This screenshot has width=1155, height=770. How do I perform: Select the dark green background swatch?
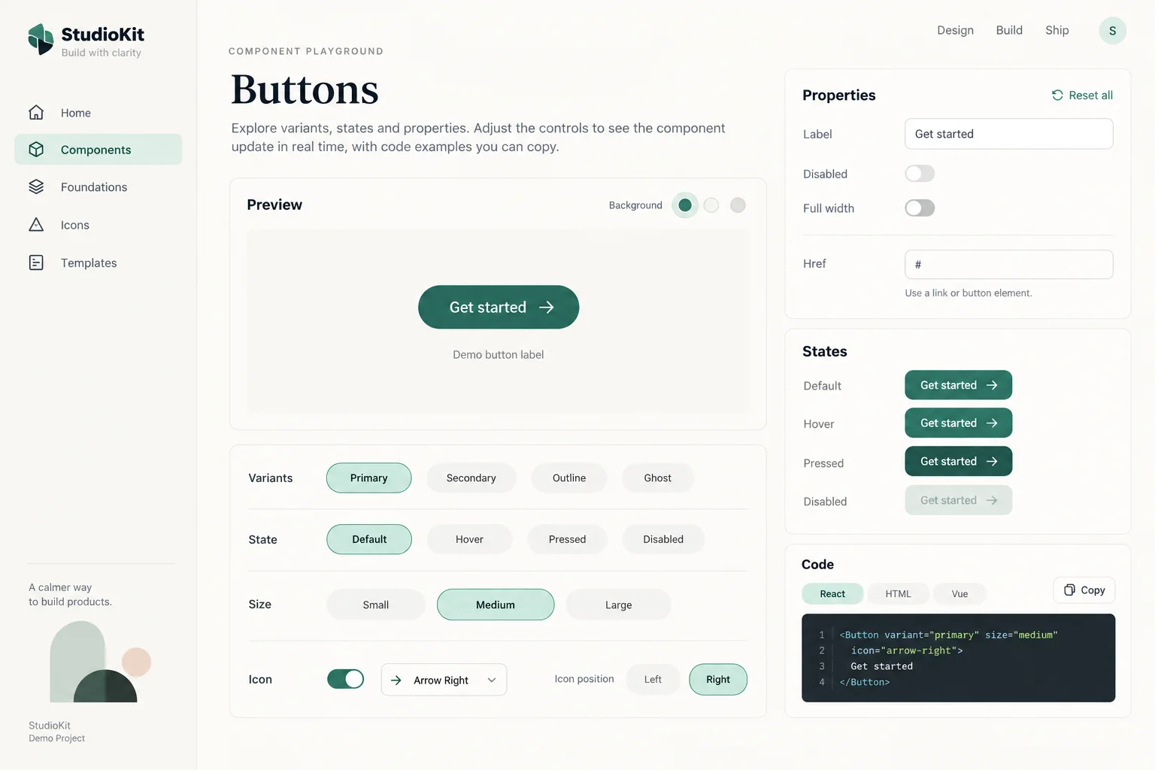pos(685,205)
